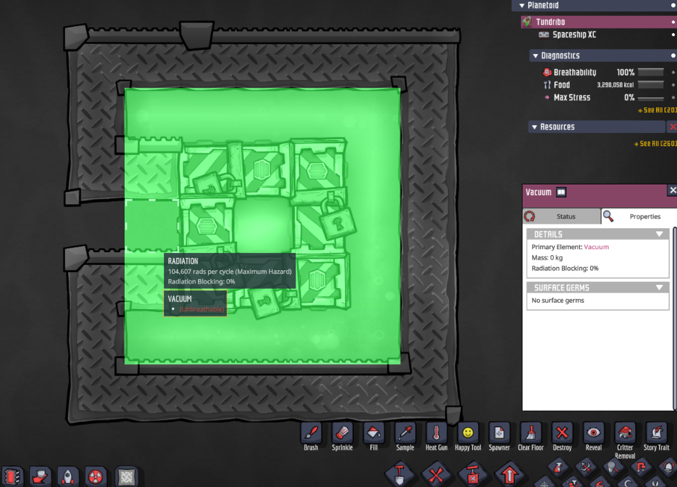Choose the Disinfect spray bottle tool

(558, 467)
